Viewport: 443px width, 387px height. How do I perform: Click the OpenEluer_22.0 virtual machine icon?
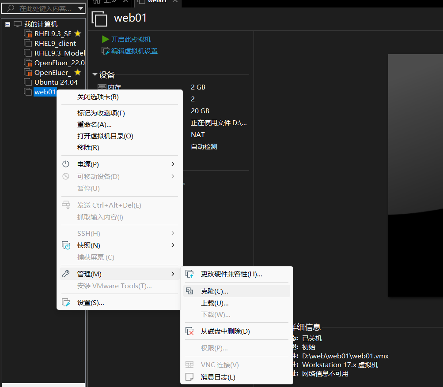(28, 63)
